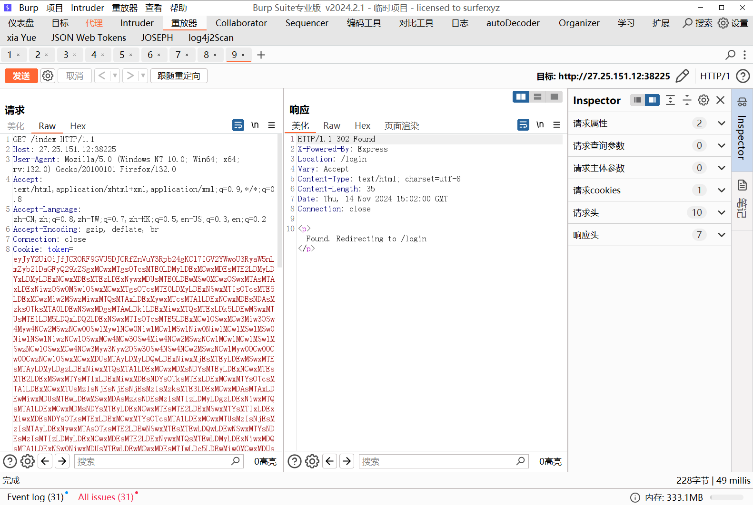Screen dimensions: 753x505
Task: Open request search help icon
Action: coord(10,461)
